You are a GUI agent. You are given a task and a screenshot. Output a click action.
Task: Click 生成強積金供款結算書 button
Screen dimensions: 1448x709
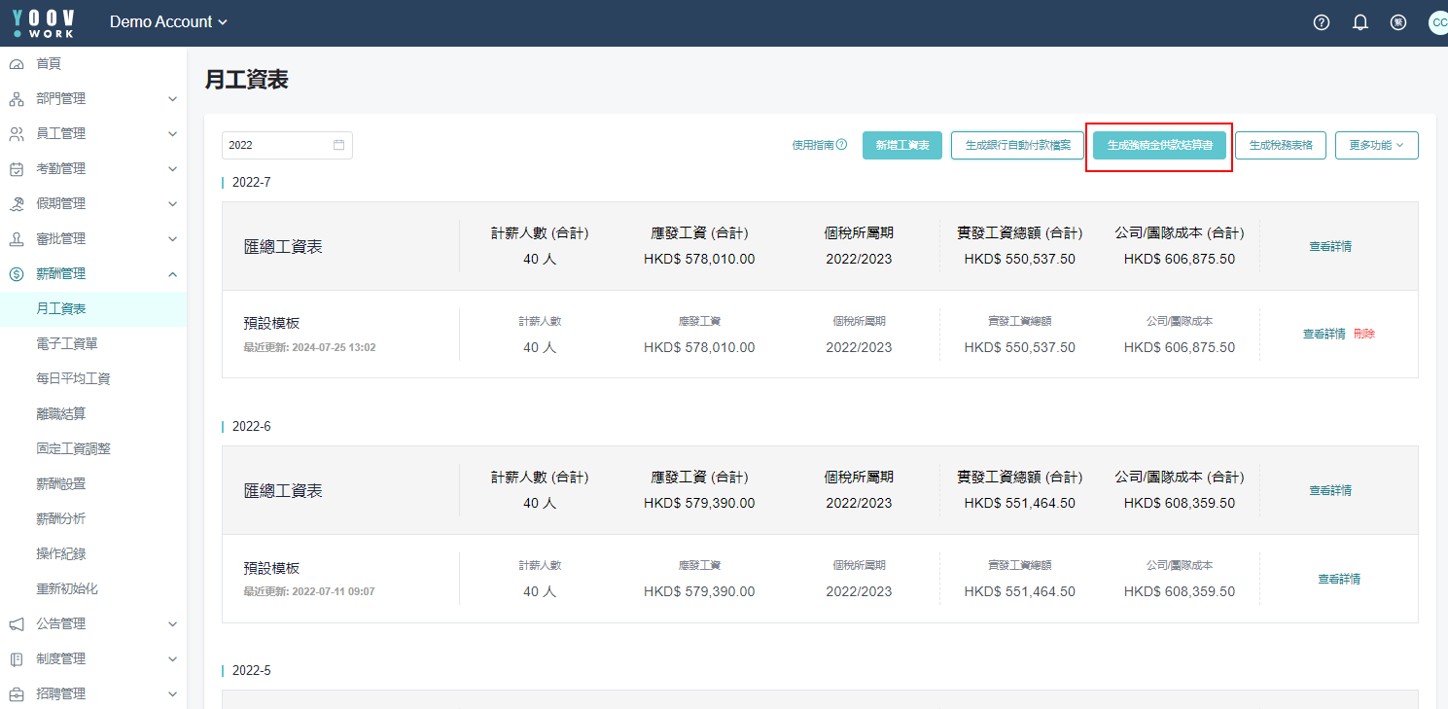1159,145
